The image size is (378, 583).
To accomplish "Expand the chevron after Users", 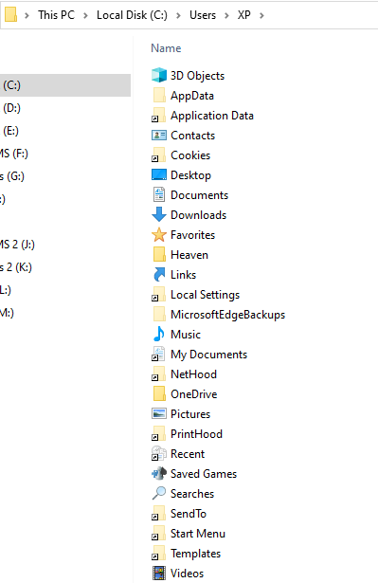I will point(226,15).
